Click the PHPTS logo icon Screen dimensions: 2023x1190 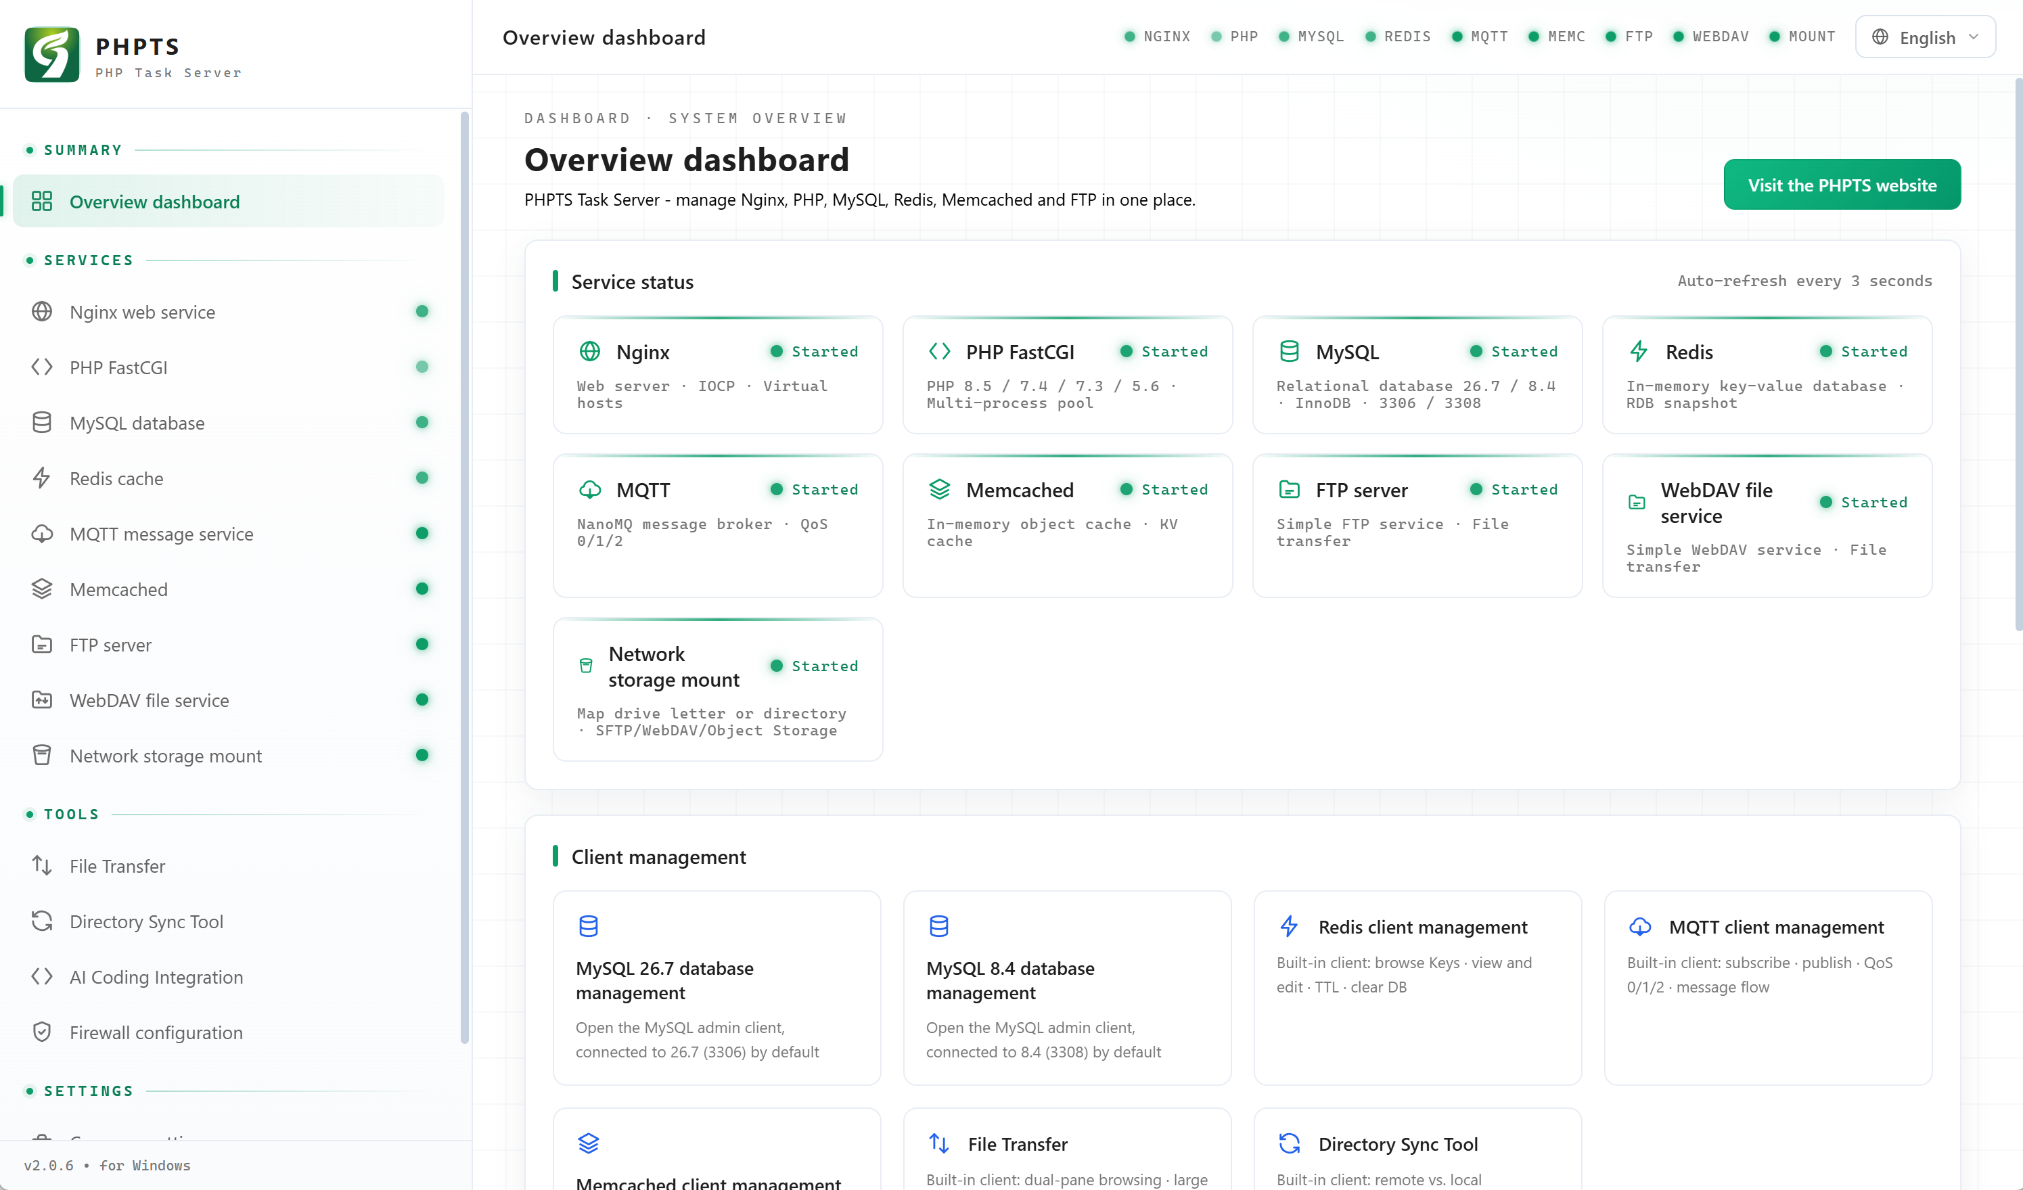coord(52,55)
